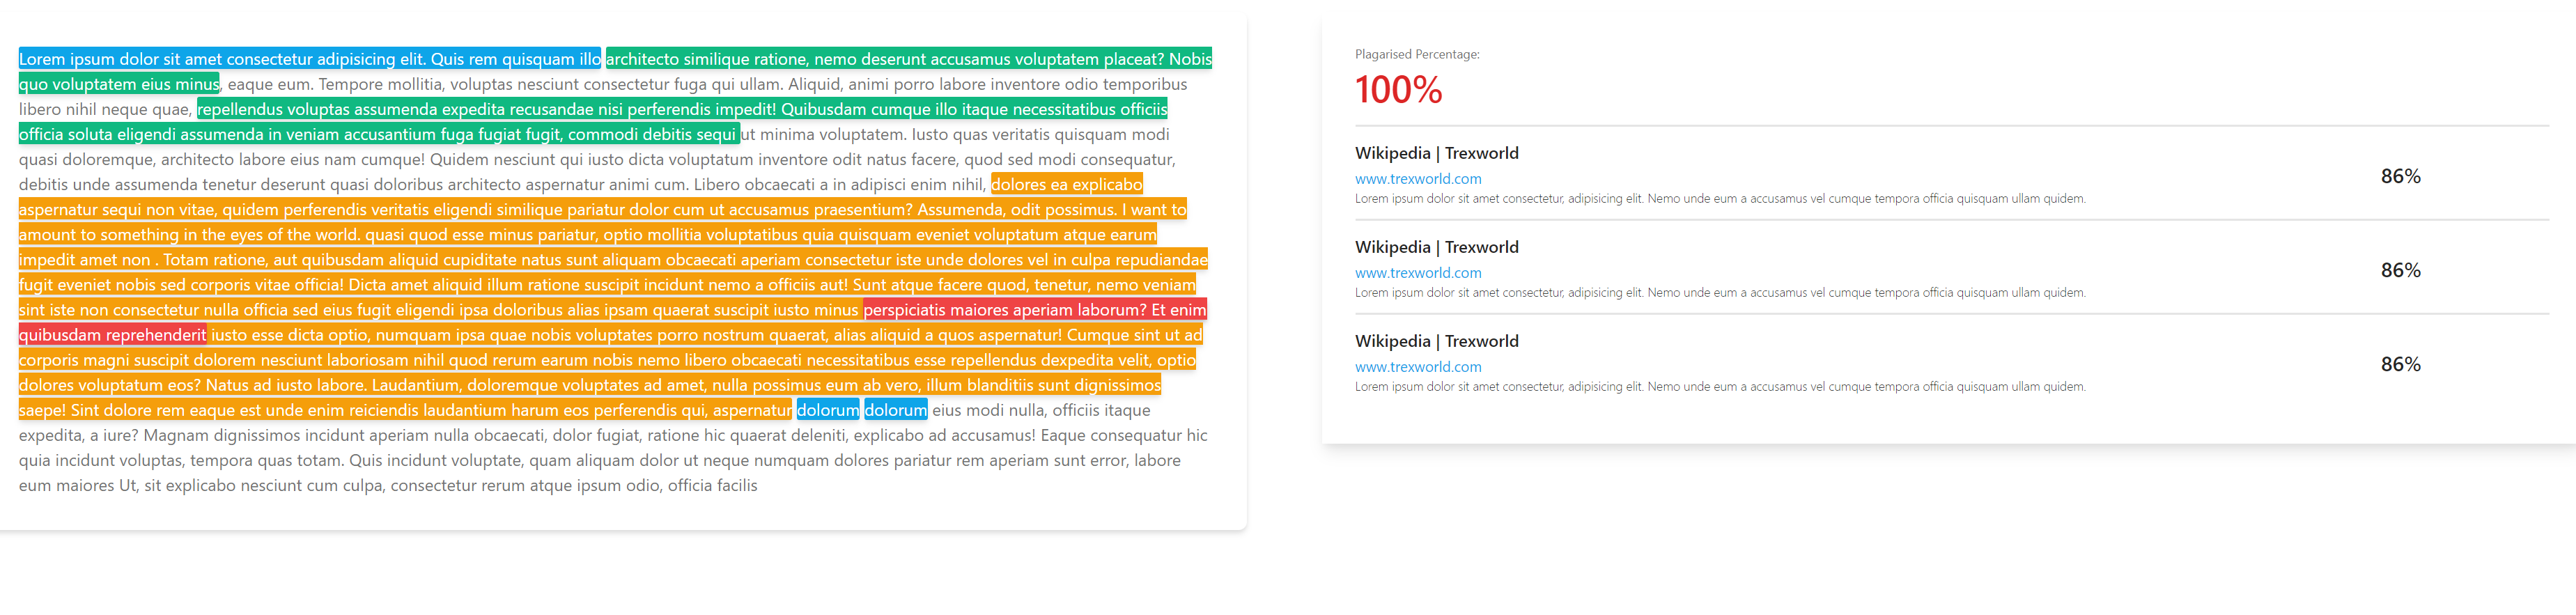Open the second www.trexworld.com link
The image size is (2576, 615).
[x=1418, y=273]
